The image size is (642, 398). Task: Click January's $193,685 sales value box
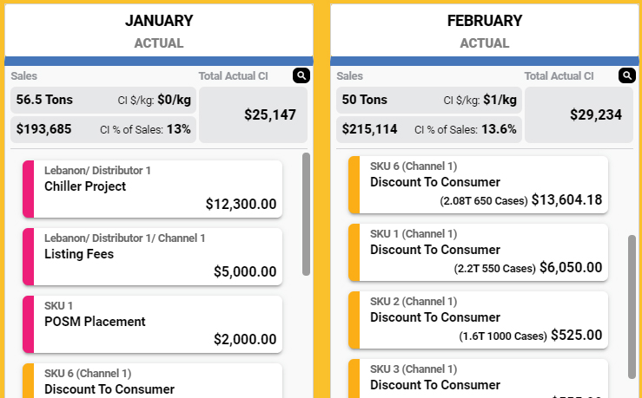tap(103, 130)
